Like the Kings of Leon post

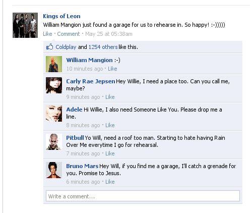[47, 34]
